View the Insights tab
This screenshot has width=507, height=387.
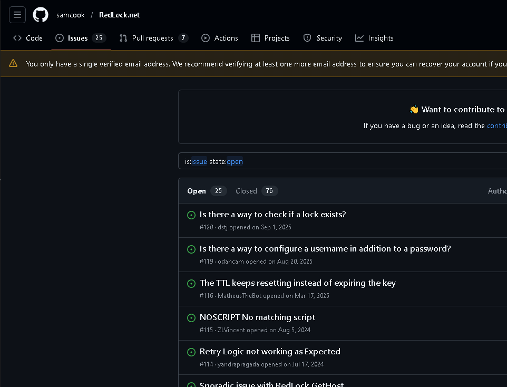(374, 38)
